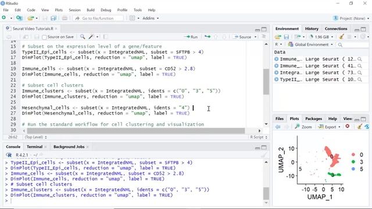Click magnifier icon on the TypeII_ row

(x=360, y=80)
